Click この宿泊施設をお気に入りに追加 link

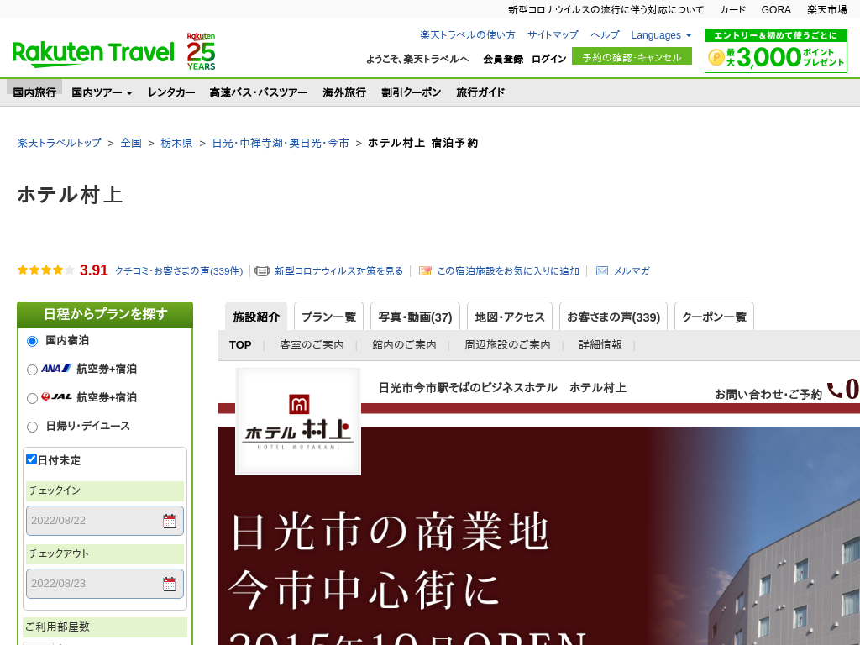pyautogui.click(x=508, y=271)
